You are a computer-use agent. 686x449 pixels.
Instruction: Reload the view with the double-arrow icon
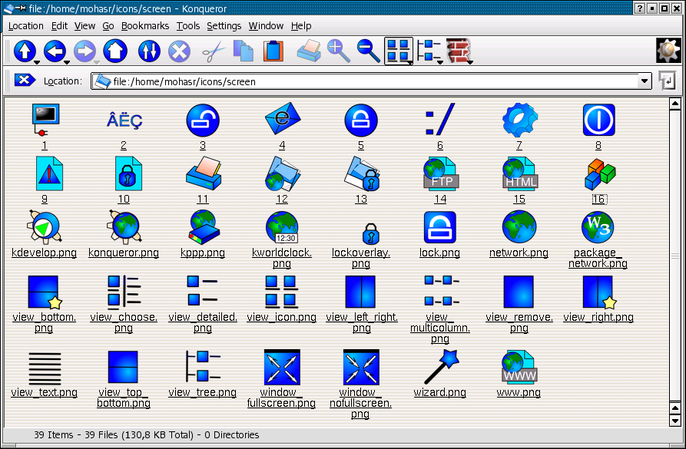[149, 51]
